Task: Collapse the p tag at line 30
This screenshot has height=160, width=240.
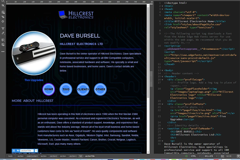Action: (162, 141)
